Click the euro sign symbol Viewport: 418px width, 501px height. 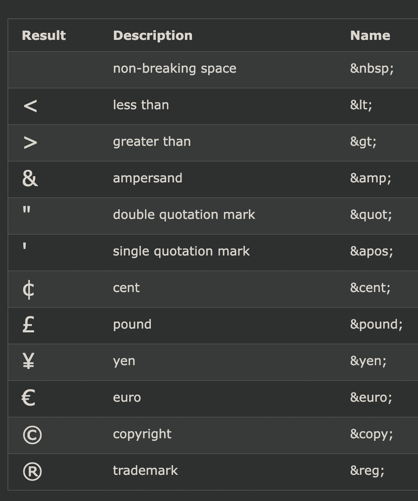[x=28, y=398]
